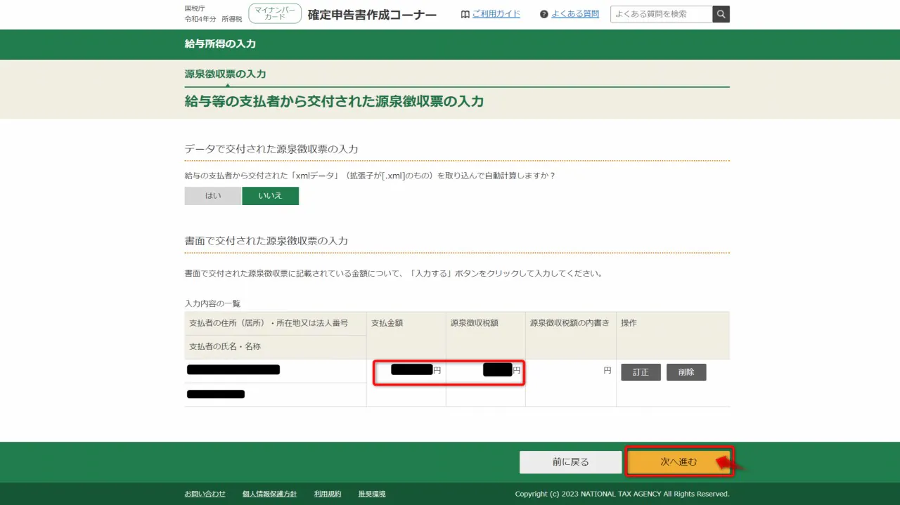Click the 給与所得の入力 header bar
The height and width of the screenshot is (505, 900).
(220, 44)
